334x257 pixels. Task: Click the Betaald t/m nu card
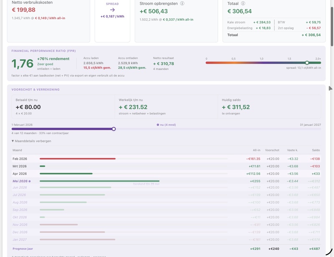(63, 107)
